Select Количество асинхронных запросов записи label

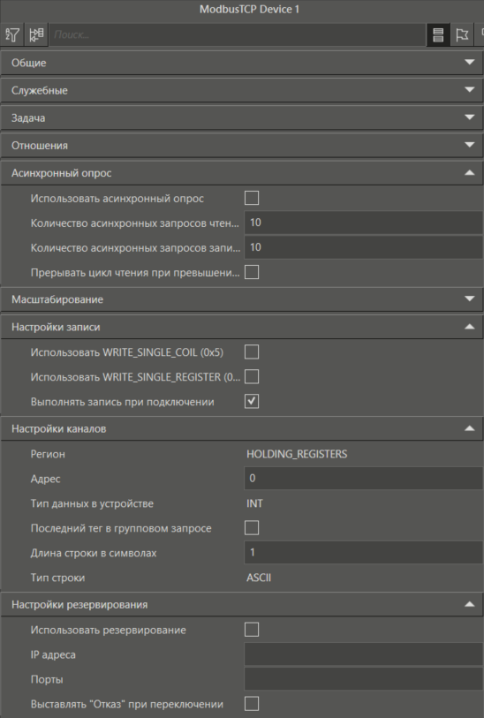[135, 248]
